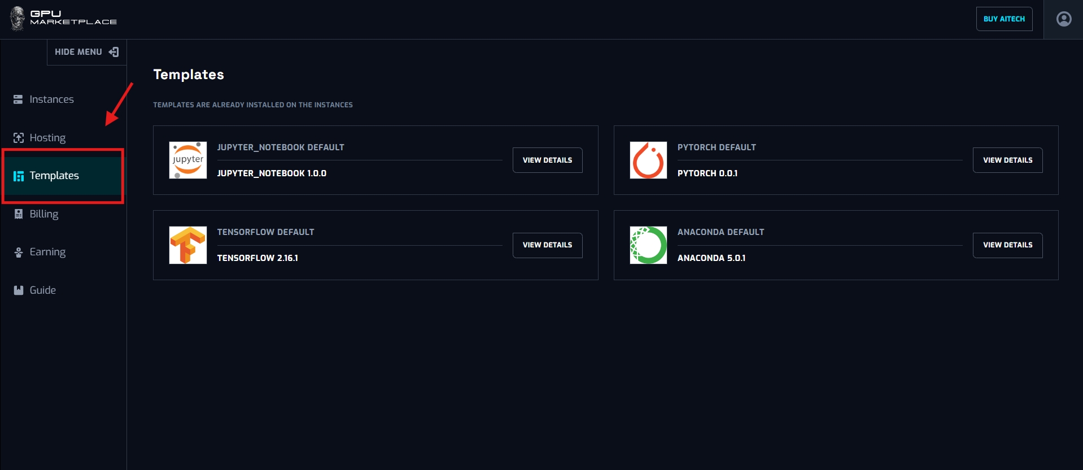Click the PyTorch flame logo
Image resolution: width=1083 pixels, height=470 pixels.
coord(648,160)
